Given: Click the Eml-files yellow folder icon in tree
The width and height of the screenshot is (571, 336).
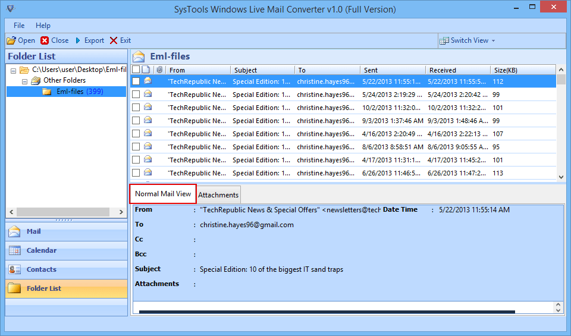Looking at the screenshot, I should [47, 92].
